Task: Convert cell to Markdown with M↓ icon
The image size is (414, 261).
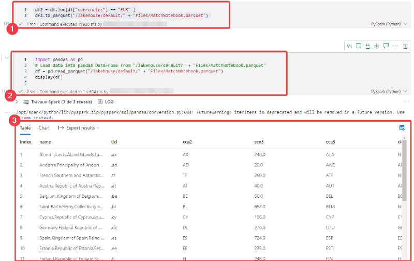Action: 349,46
